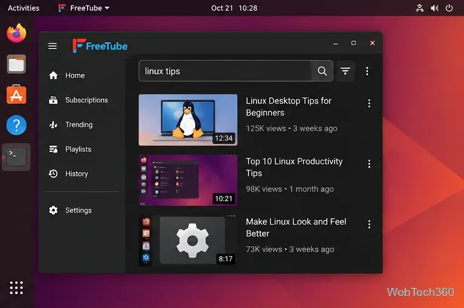Click the Subscriptions icon in the sidebar
The height and width of the screenshot is (308, 464).
click(54, 100)
